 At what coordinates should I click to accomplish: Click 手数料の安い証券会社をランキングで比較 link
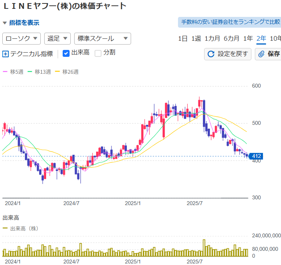(x=230, y=22)
